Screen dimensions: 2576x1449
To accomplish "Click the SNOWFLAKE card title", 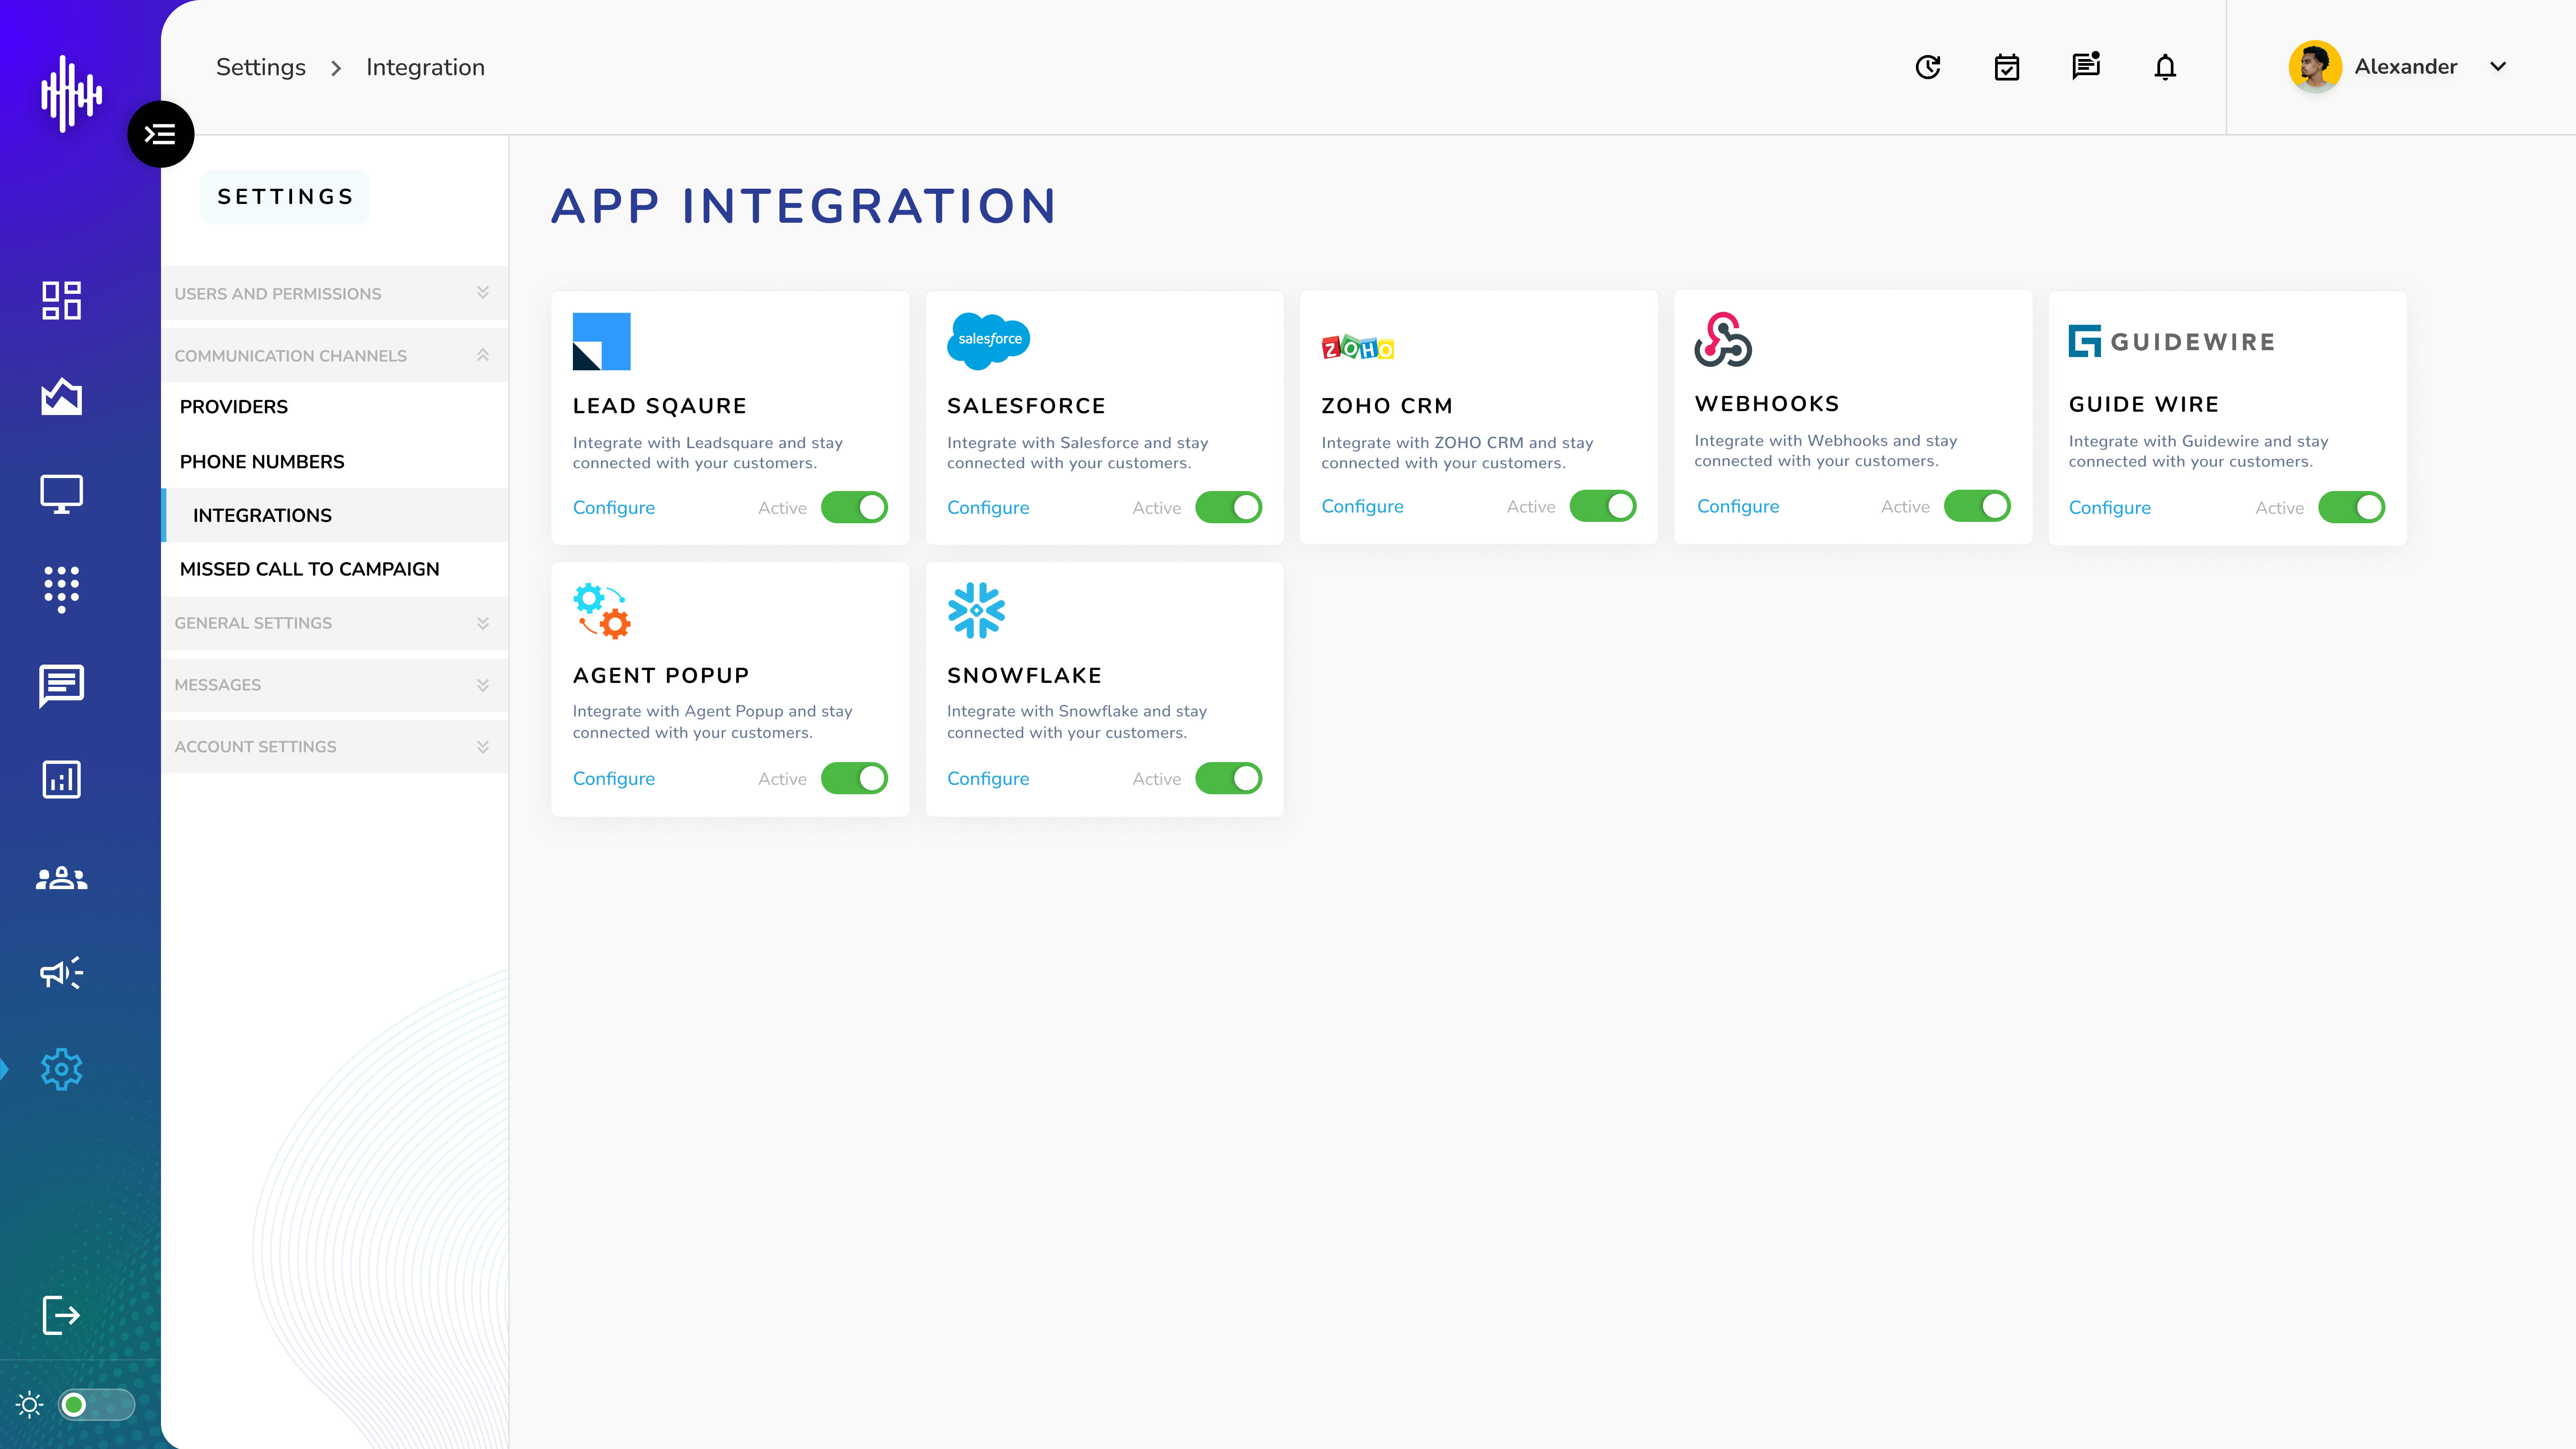I will click(x=1024, y=676).
